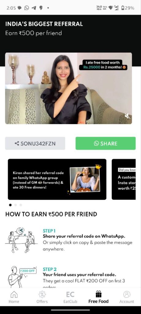The image size is (141, 314).
Task: Tap the Telegram notification icon in the status bar
Action: pos(34,8)
